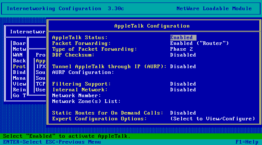Viewport: 262px width, 145px height.
Task: Click the AppleTalk Status label
Action: coord(80,38)
